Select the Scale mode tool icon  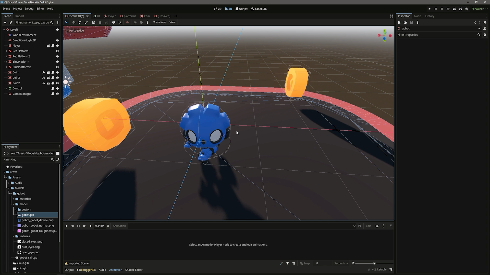pos(86,22)
